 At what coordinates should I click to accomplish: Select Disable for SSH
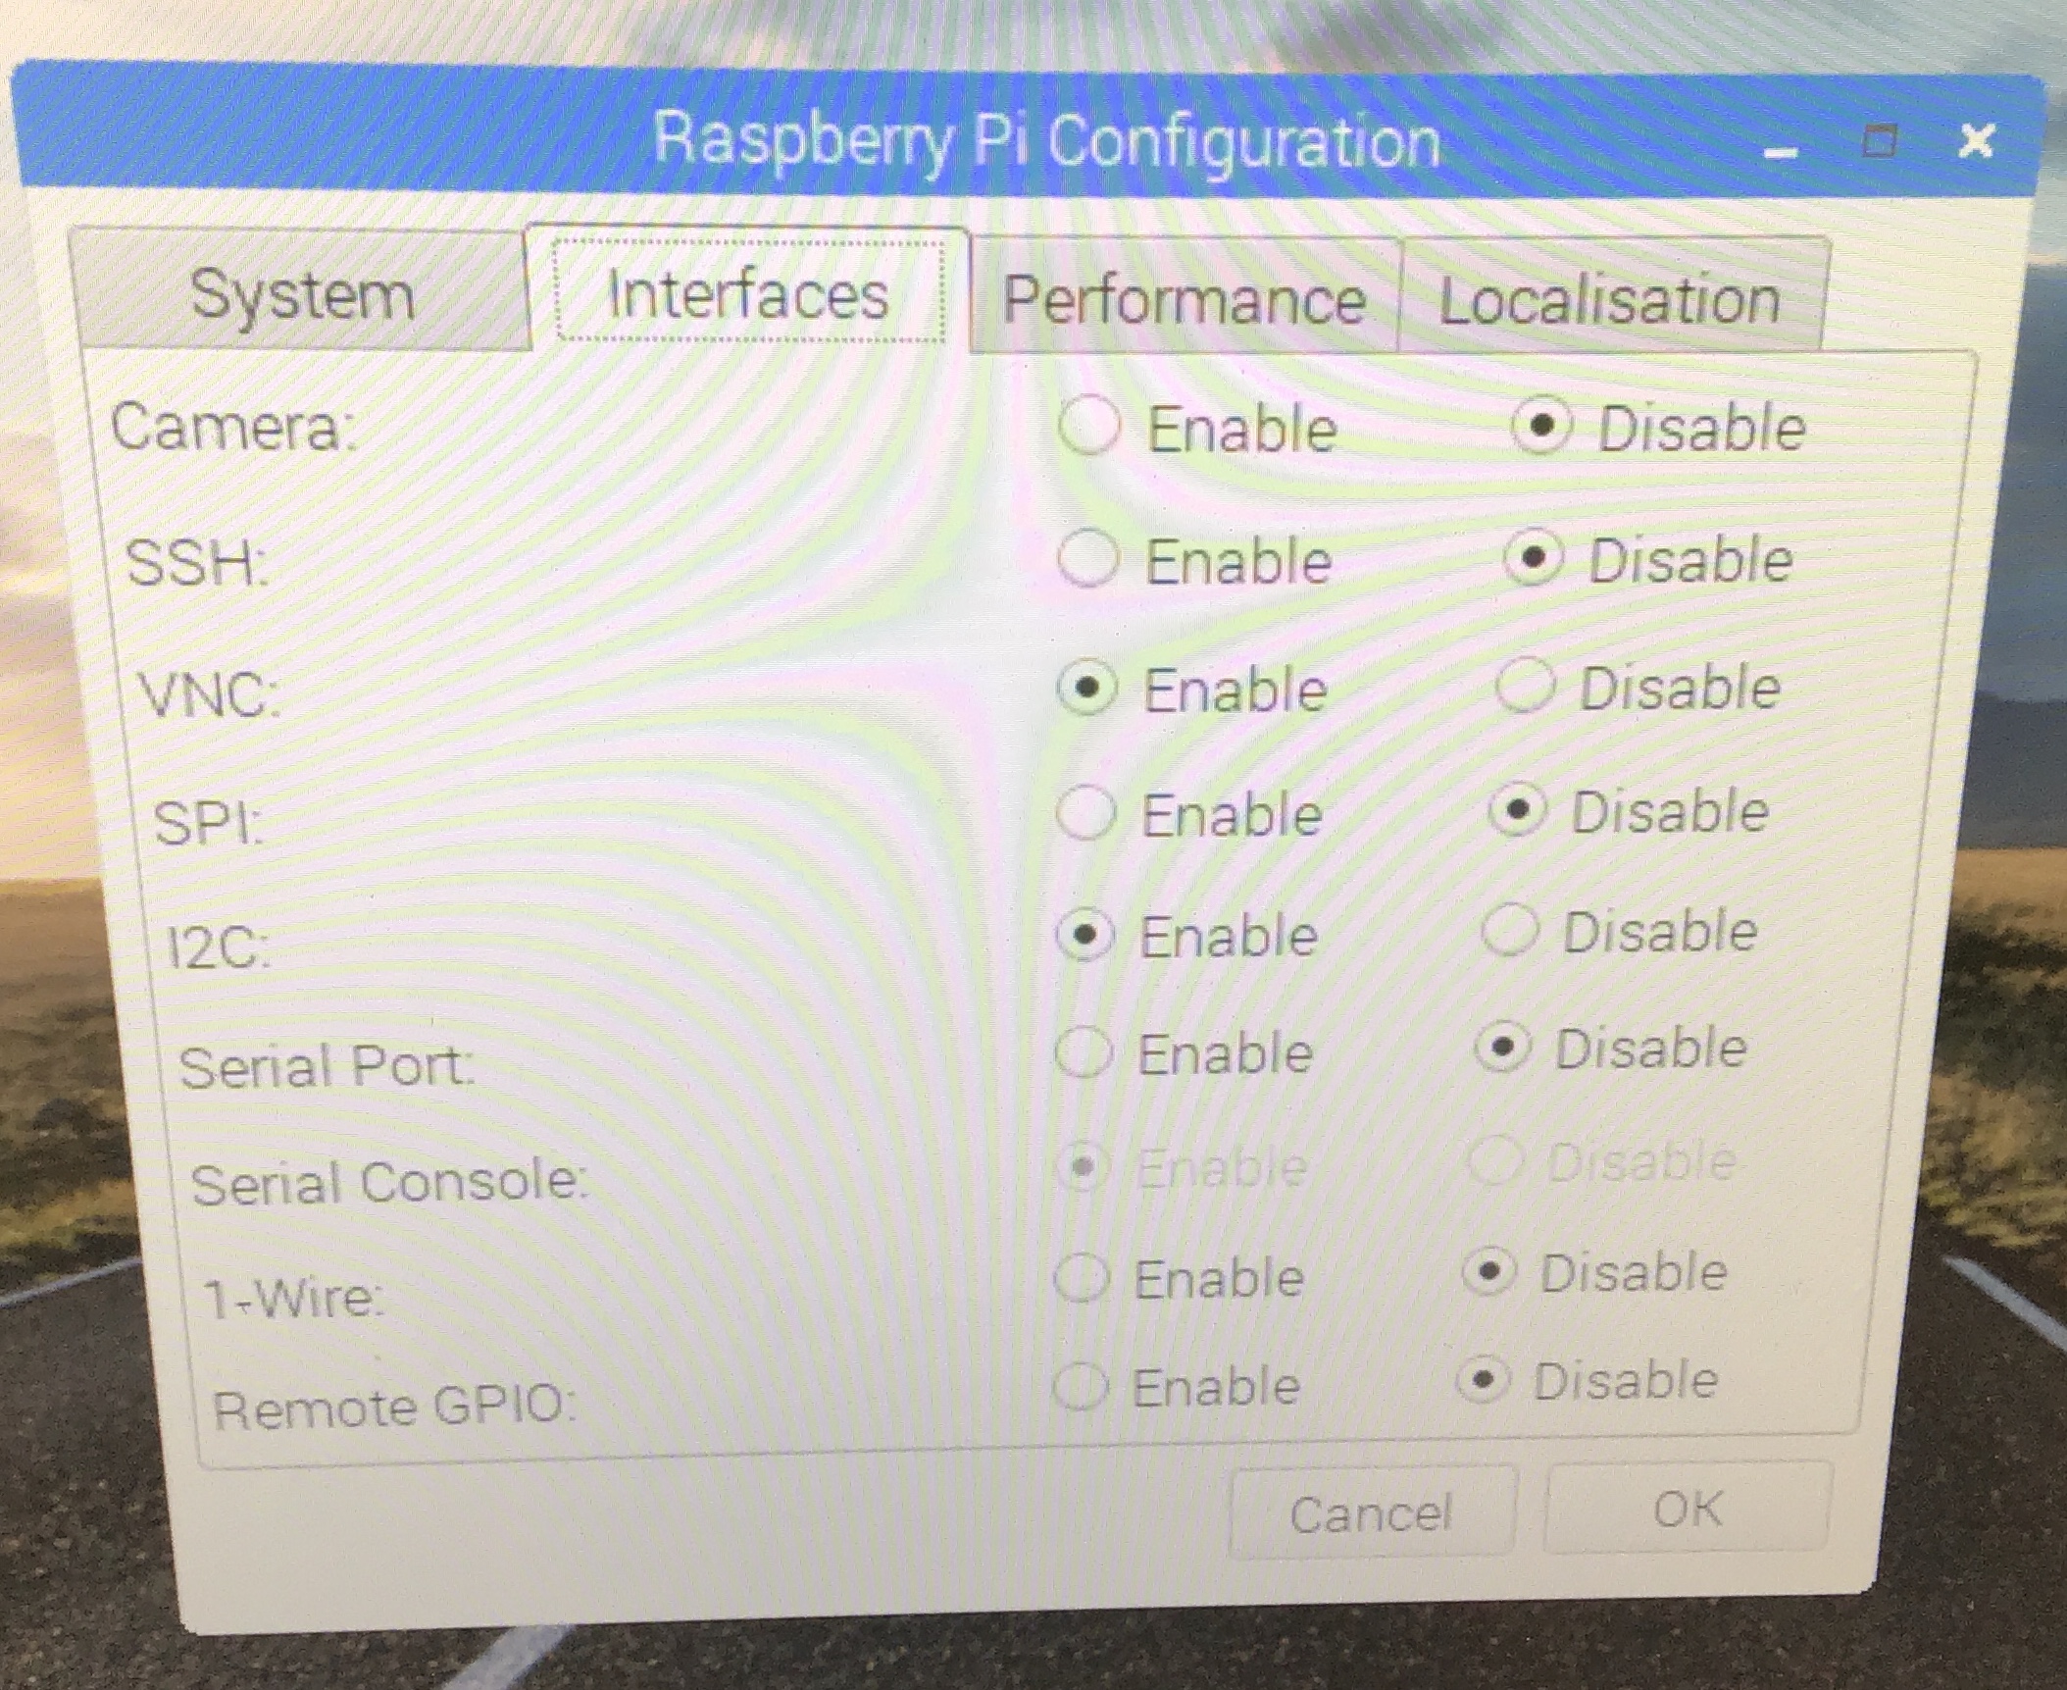click(x=1534, y=559)
